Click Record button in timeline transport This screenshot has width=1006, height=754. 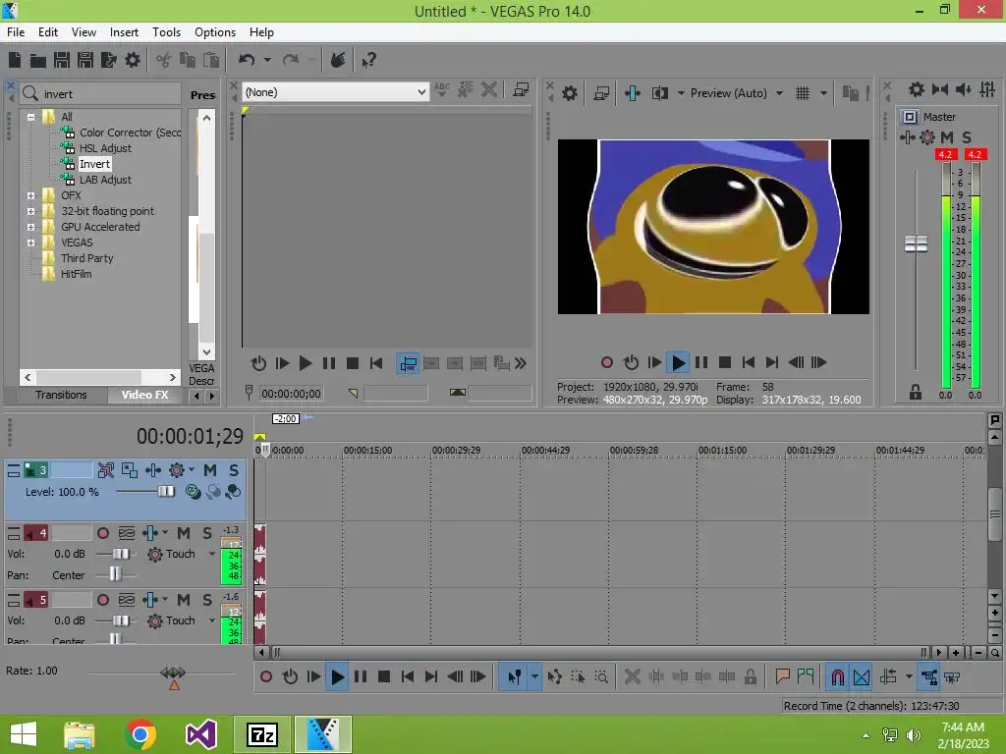click(266, 676)
